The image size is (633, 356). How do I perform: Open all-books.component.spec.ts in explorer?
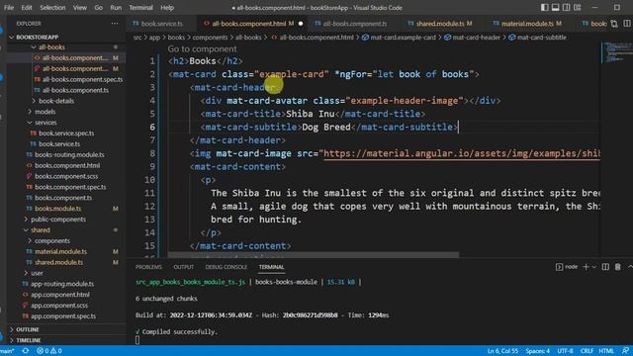click(82, 79)
